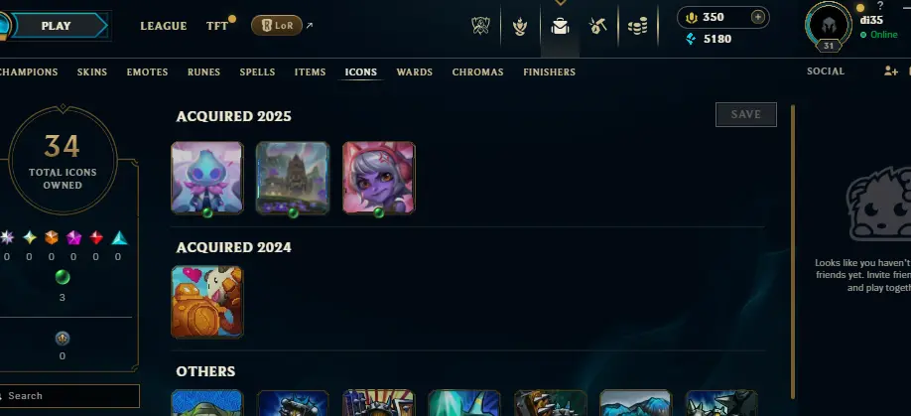
Task: Open the LoR external link arrow
Action: coord(309,26)
